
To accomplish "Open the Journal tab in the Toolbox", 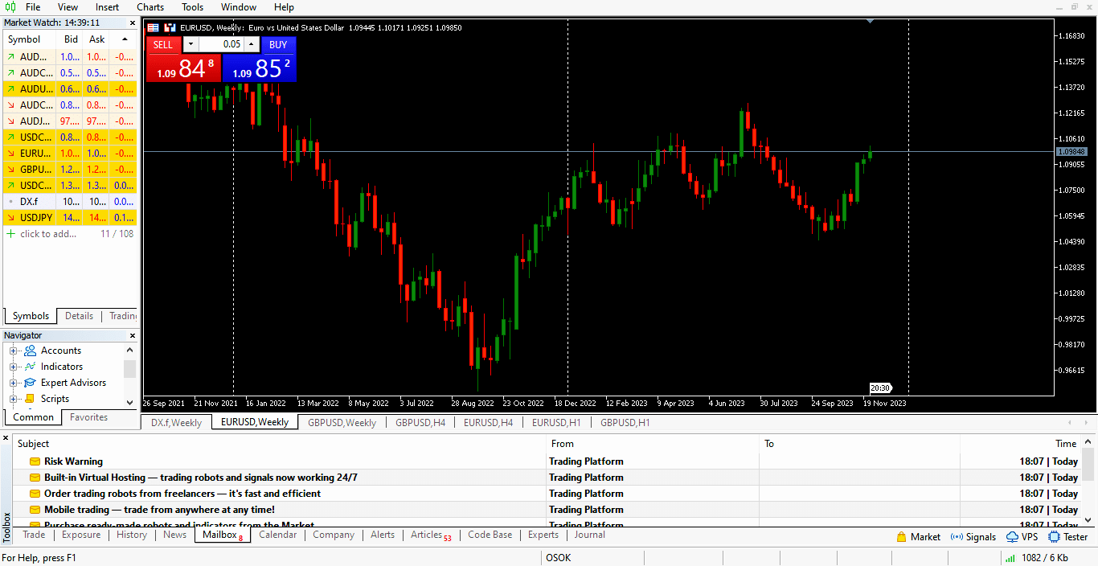I will click(x=589, y=535).
